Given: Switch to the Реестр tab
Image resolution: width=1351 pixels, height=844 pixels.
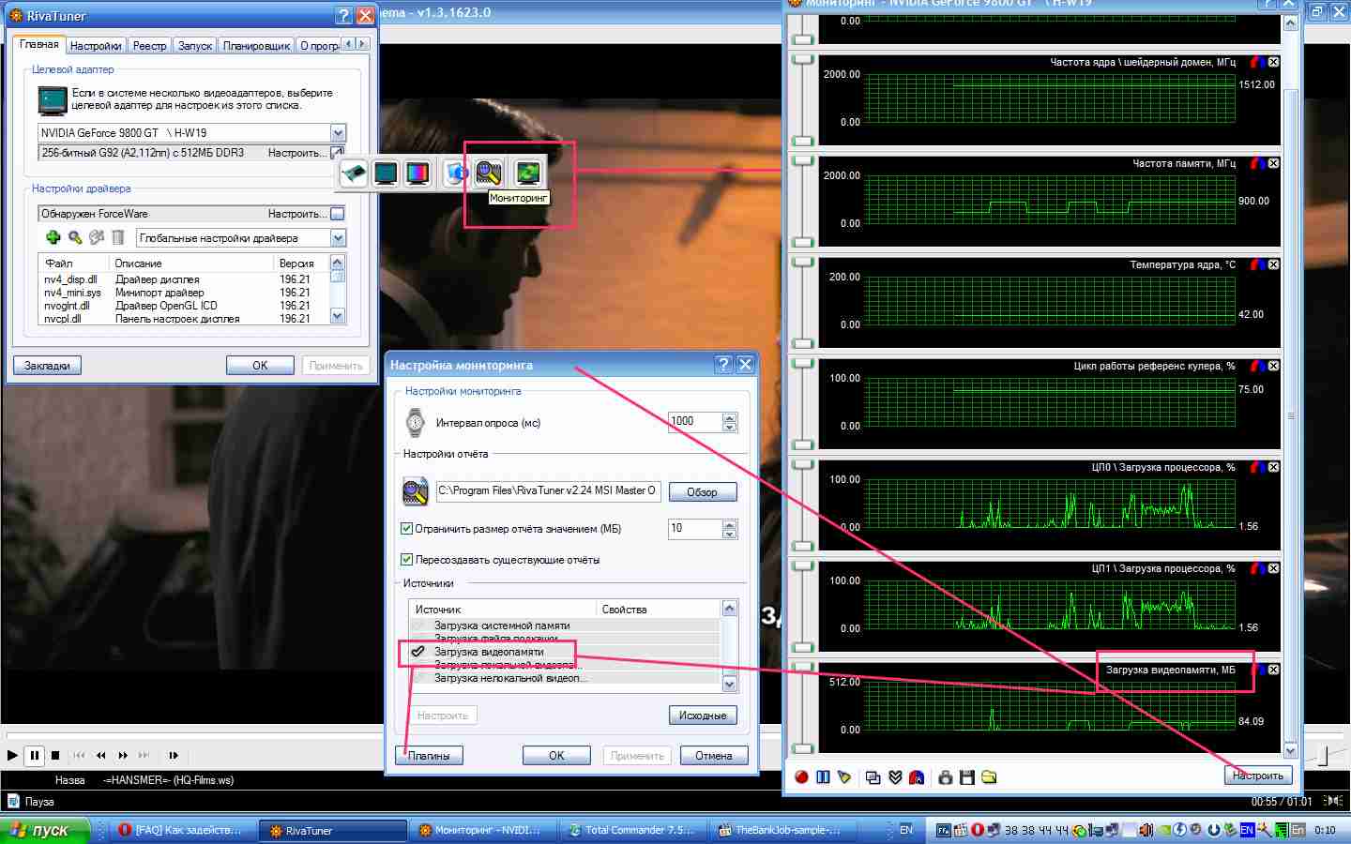Looking at the screenshot, I should pyautogui.click(x=149, y=46).
